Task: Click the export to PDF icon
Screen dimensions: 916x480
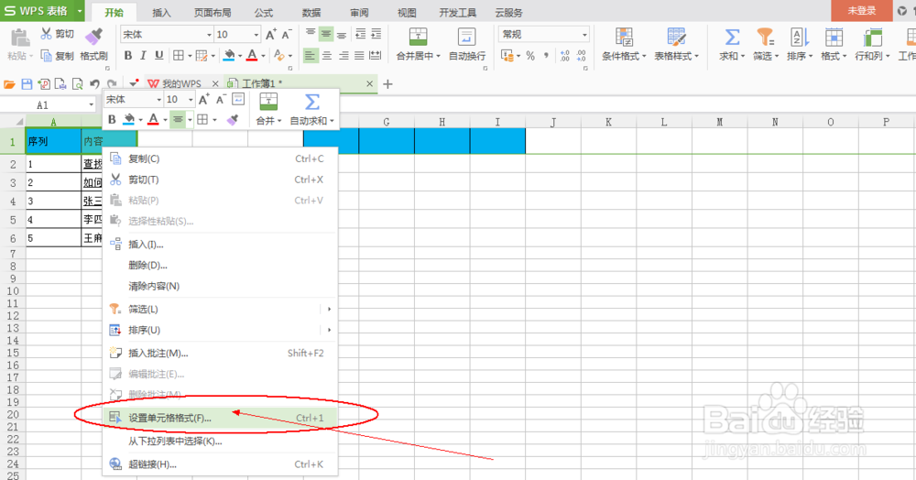Action: 43,84
